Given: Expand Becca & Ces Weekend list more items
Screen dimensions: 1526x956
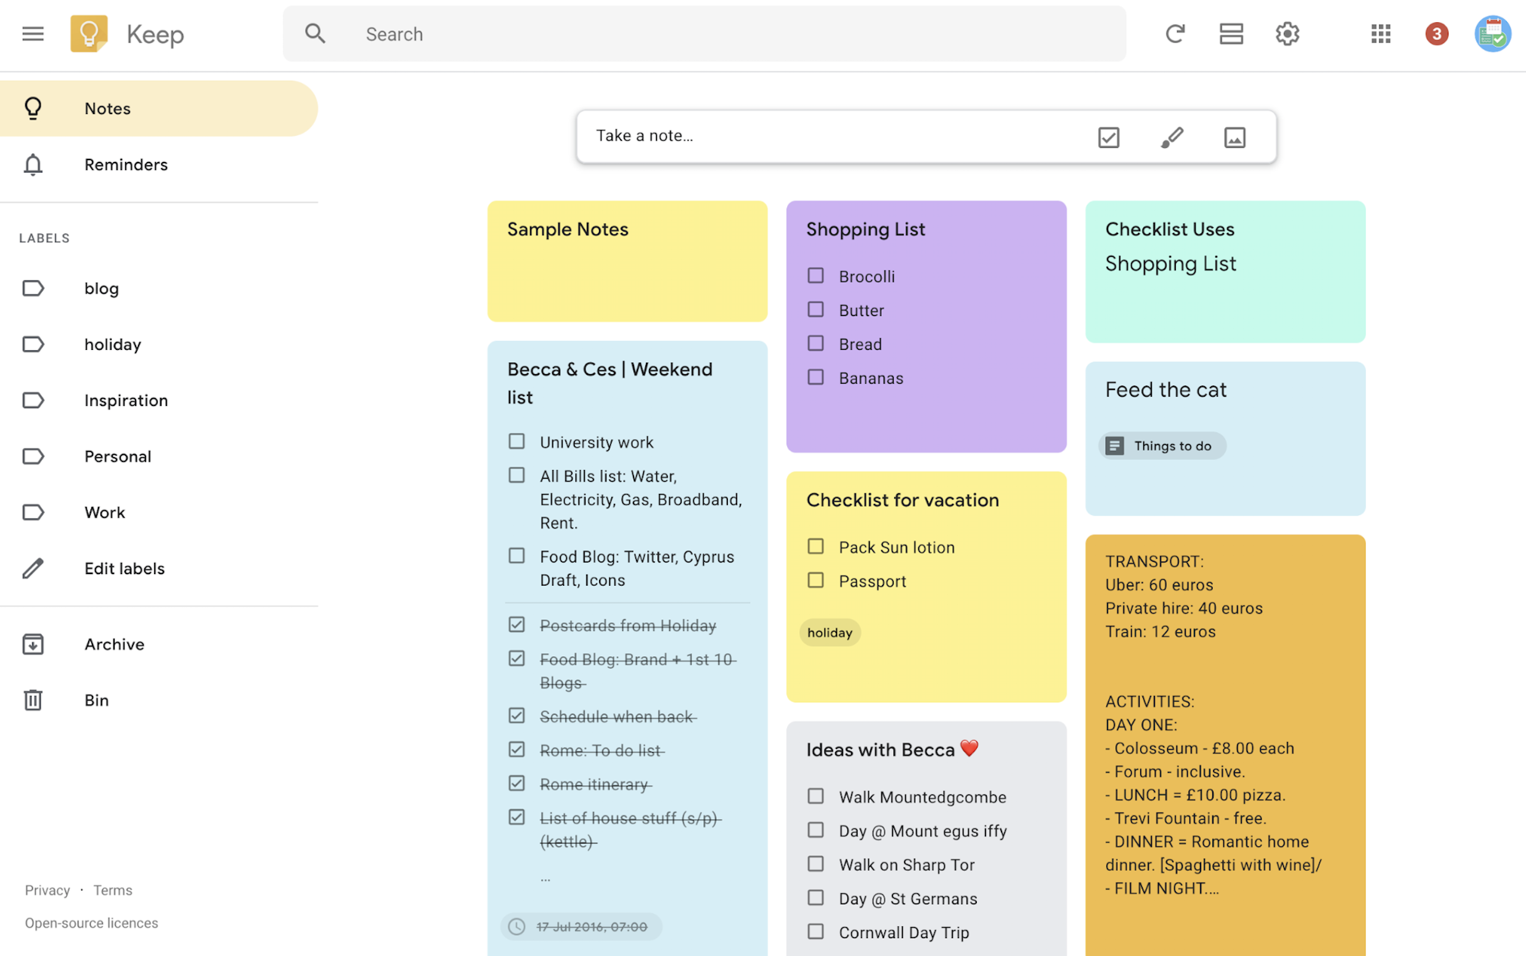Looking at the screenshot, I should tap(544, 875).
